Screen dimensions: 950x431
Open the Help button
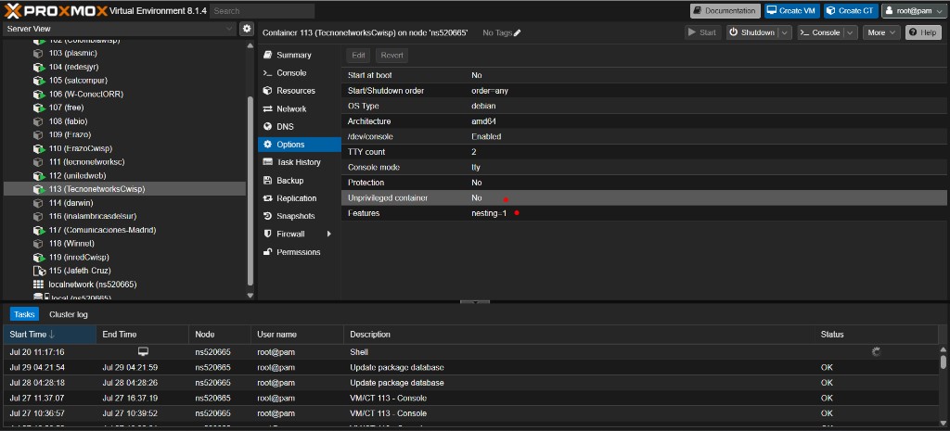point(923,32)
